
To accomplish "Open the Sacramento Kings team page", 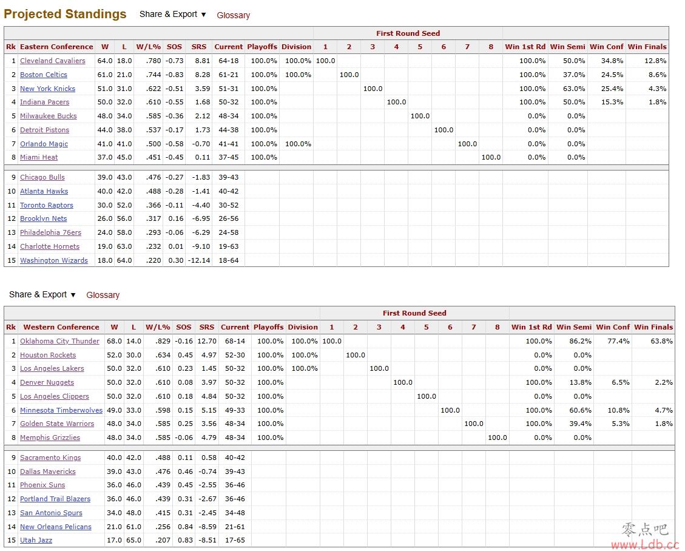I will coord(51,458).
